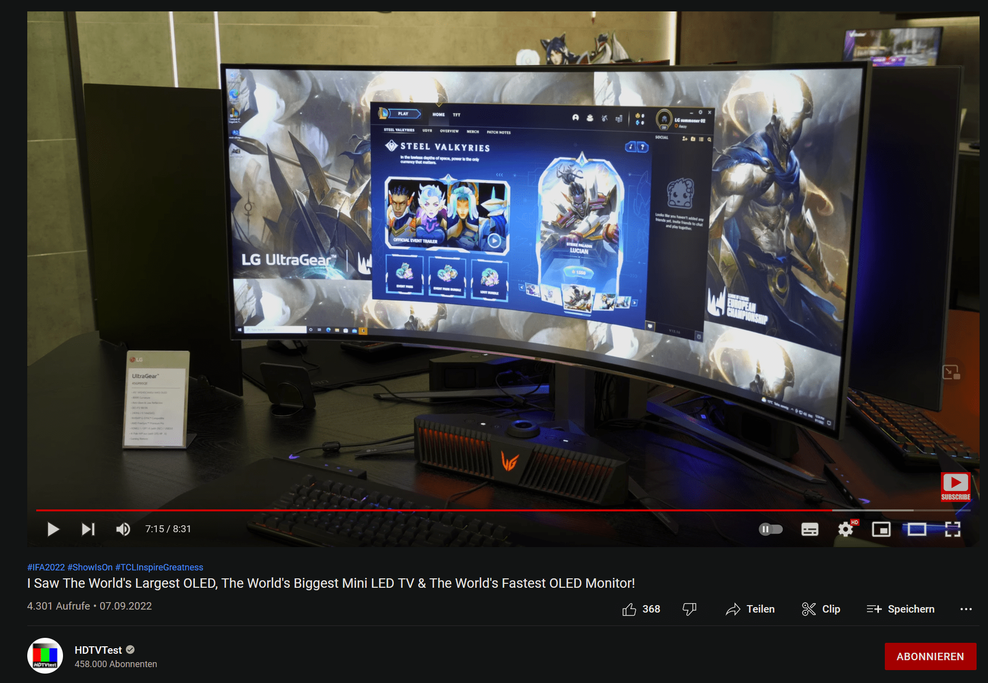Enter fullscreen mode
This screenshot has width=988, height=683.
click(952, 530)
